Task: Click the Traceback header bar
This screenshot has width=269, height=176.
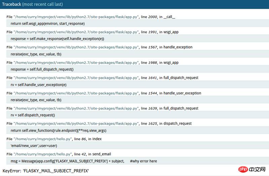Action: (134, 4)
